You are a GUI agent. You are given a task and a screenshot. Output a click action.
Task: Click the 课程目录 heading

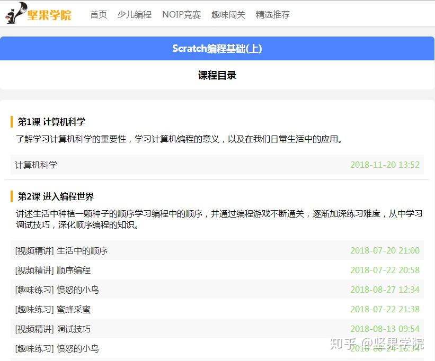[x=217, y=75]
